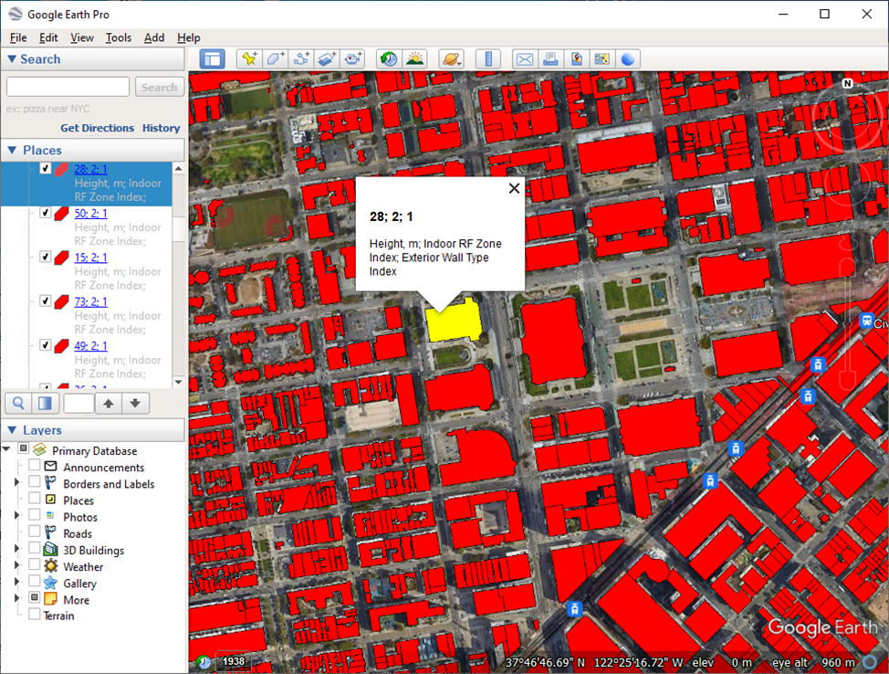Uncheck the 50; 2; 1 place checkbox
Screen dimensions: 889x674
(x=46, y=213)
